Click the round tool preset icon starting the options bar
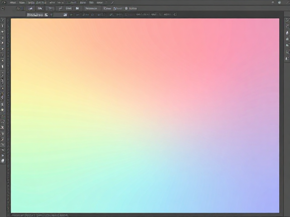This screenshot has width=290, height=217. (x=3, y=9)
